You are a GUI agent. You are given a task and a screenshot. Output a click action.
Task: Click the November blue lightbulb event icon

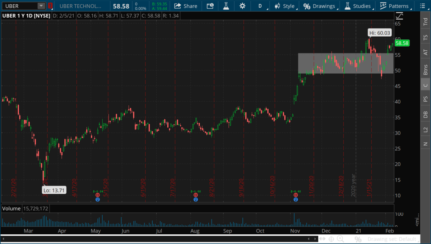(x=296, y=199)
